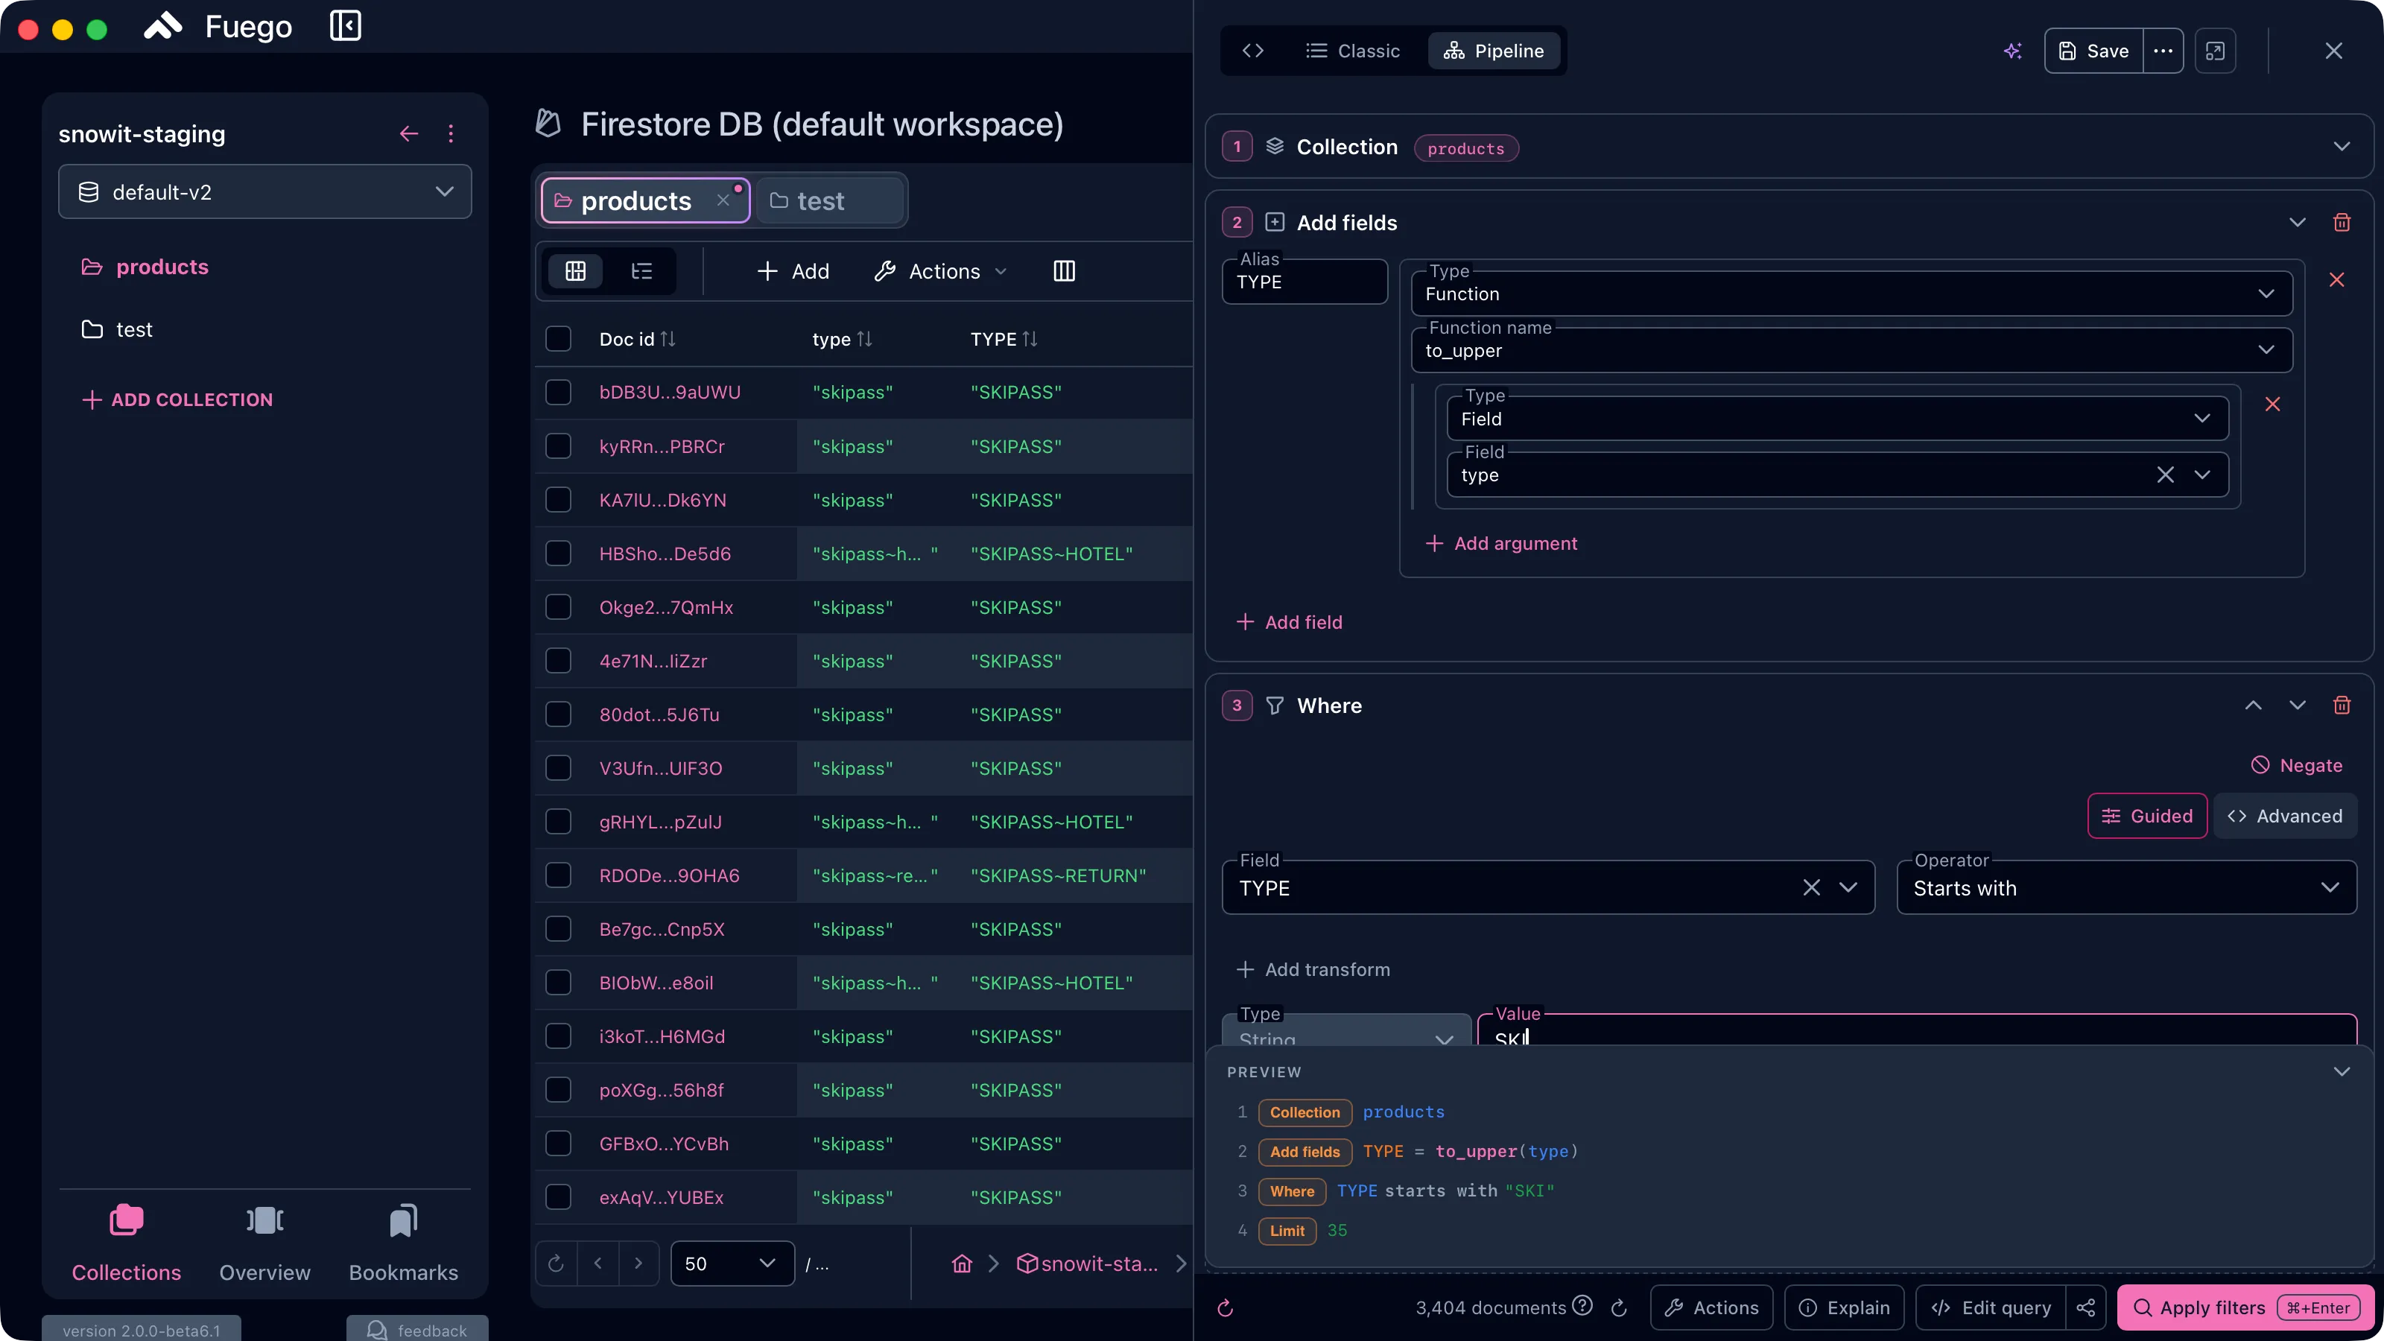The height and width of the screenshot is (1341, 2384).
Task: Switch to the Classic query tab
Action: coord(1353,51)
